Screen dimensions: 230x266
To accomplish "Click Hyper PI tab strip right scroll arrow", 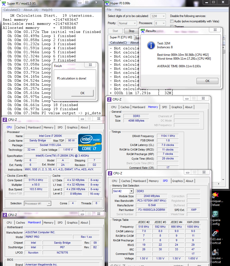I will (x=224, y=37).
